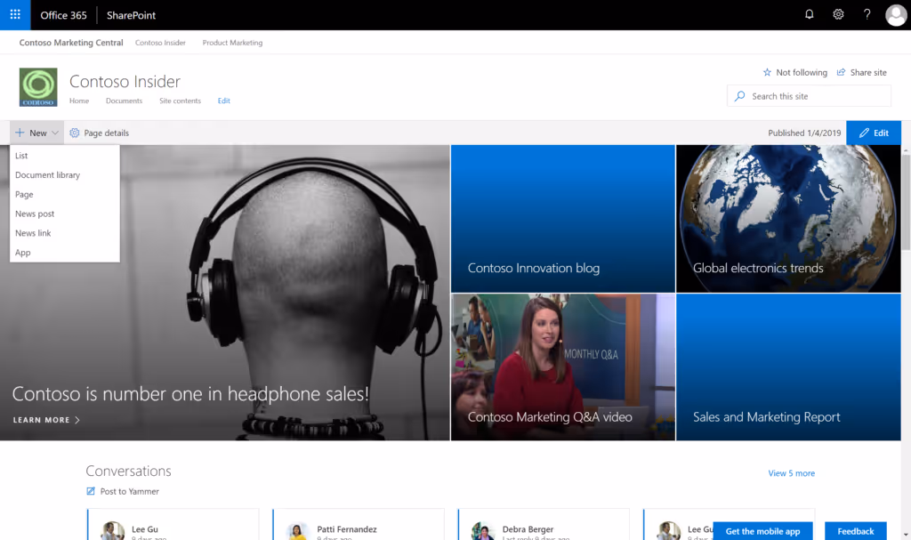
Task: Click the Published 1/4/2019 status text
Action: [804, 133]
